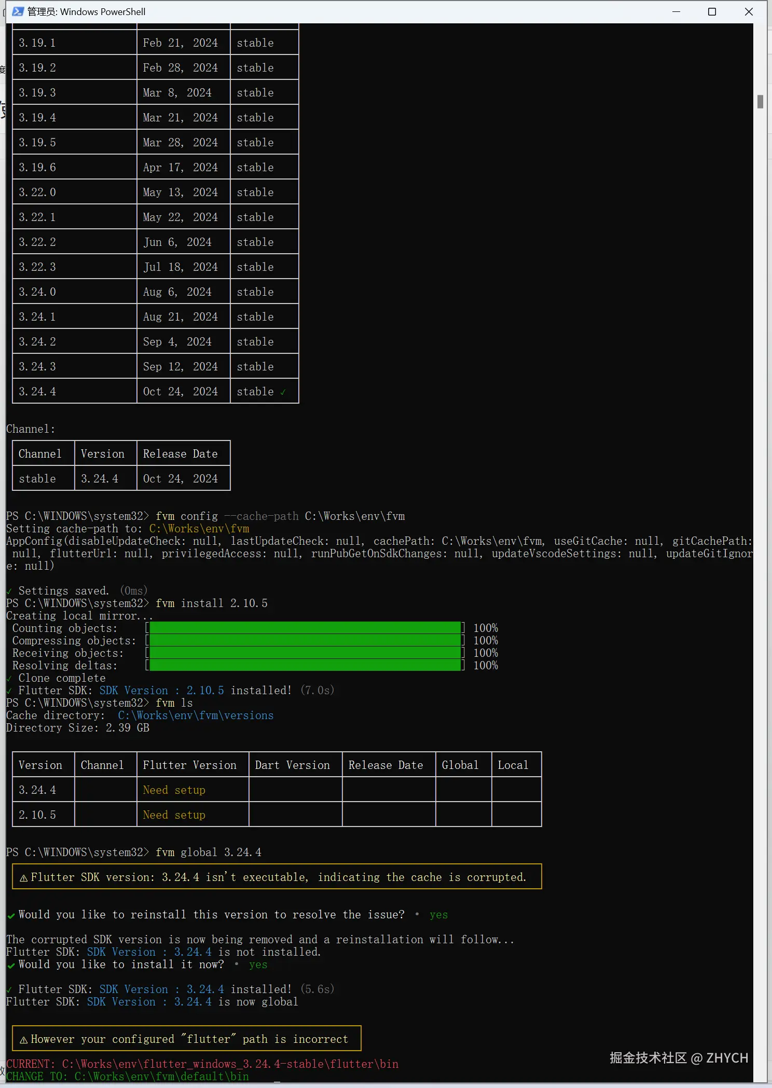The width and height of the screenshot is (772, 1088).
Task: Click 'fvm install 2.10.5' command
Action: point(212,603)
